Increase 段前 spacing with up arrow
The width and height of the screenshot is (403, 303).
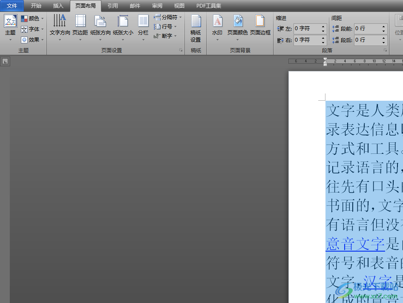(383, 26)
